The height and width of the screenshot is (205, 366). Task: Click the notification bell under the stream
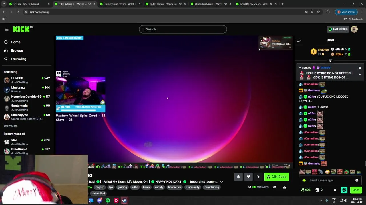click(x=238, y=177)
